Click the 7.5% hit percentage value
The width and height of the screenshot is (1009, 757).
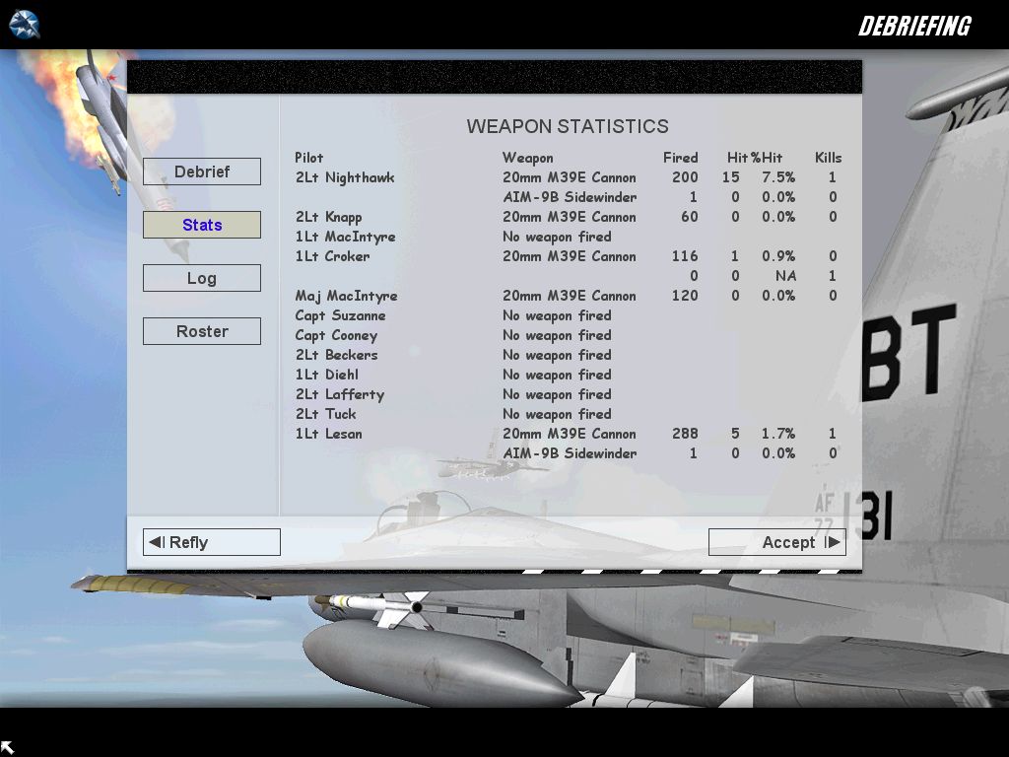[x=778, y=177]
